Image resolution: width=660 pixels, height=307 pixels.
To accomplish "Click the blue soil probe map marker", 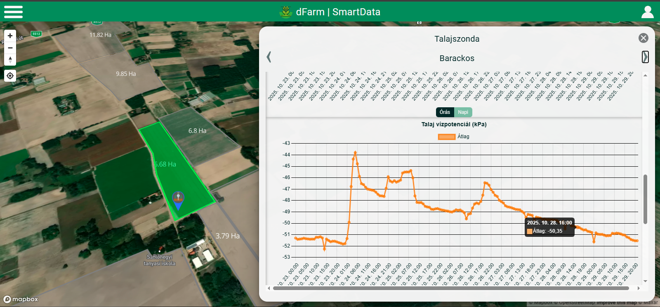I will click(x=178, y=200).
